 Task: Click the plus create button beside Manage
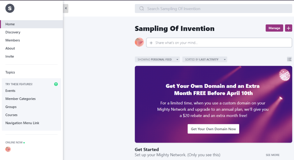coord(289,28)
